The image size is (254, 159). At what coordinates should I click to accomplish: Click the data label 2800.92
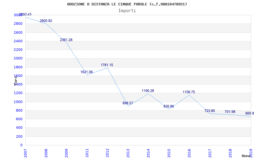[x=46, y=21]
